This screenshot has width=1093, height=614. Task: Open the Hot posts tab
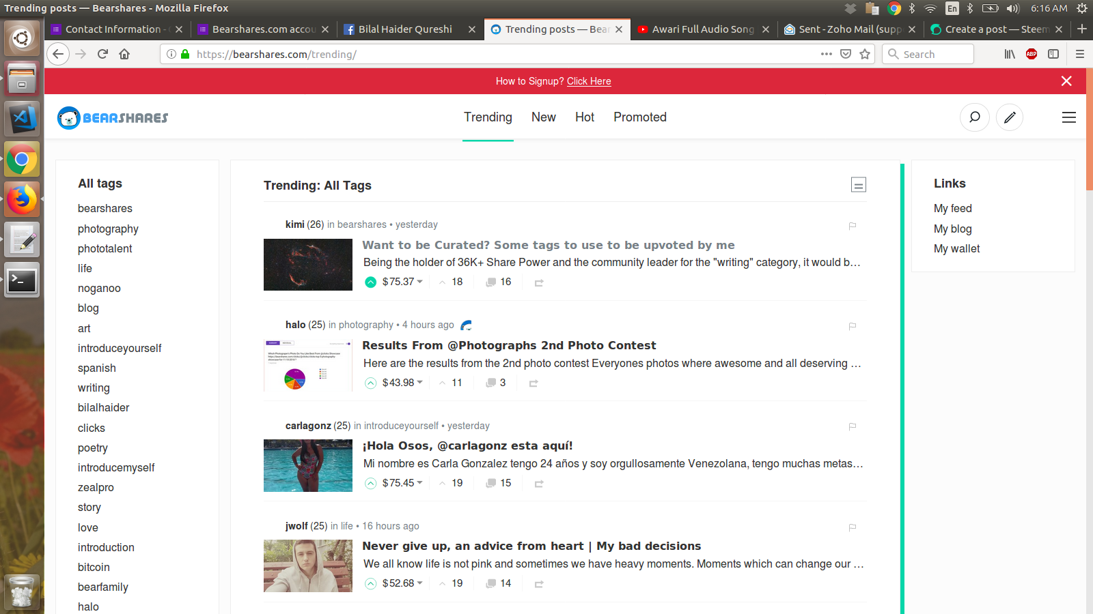click(x=584, y=117)
